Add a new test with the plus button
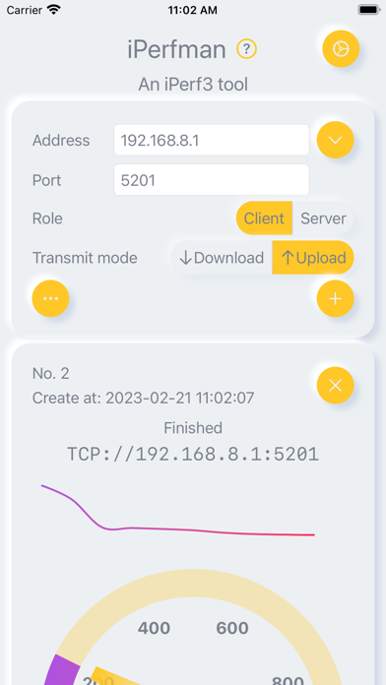Screen dimensions: 386x685 click(336, 298)
